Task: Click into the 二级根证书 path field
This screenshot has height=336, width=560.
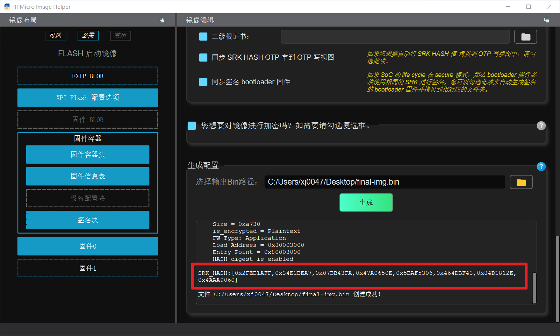Action: coord(395,37)
